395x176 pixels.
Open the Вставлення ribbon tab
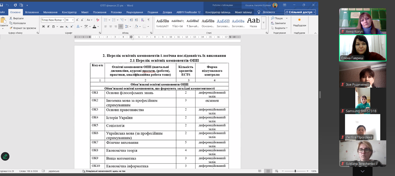32,12
